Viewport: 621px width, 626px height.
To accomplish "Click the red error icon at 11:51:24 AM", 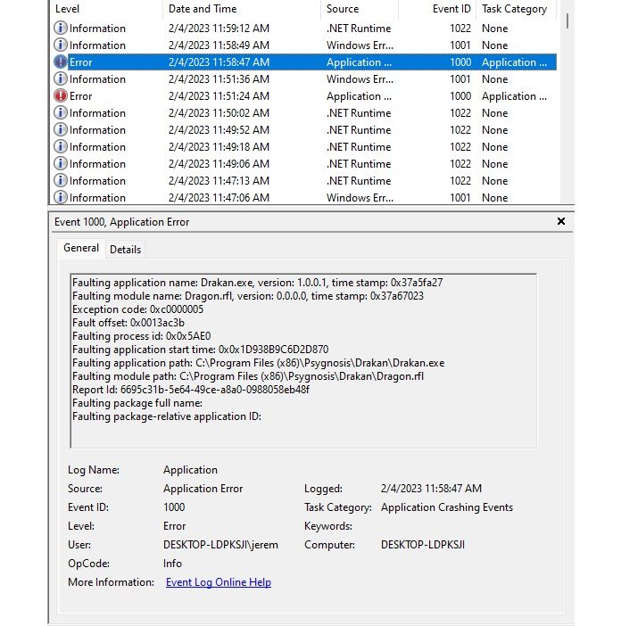I will pyautogui.click(x=61, y=96).
